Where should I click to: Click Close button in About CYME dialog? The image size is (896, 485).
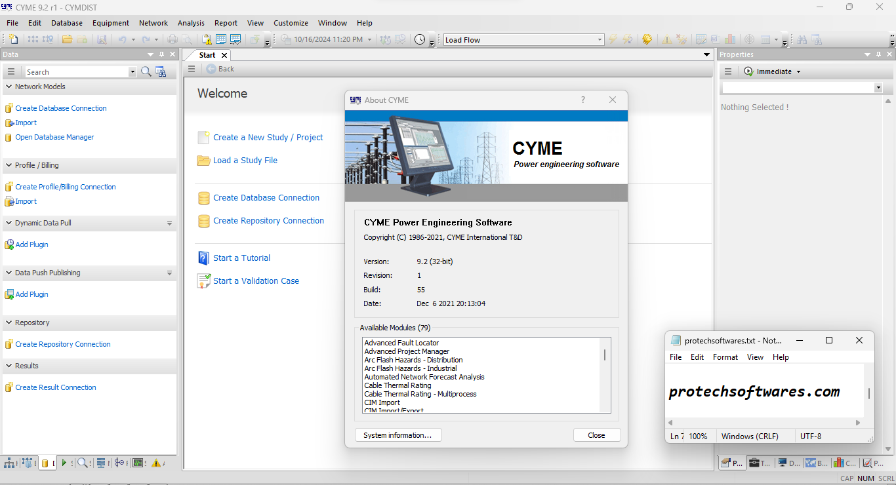click(596, 435)
